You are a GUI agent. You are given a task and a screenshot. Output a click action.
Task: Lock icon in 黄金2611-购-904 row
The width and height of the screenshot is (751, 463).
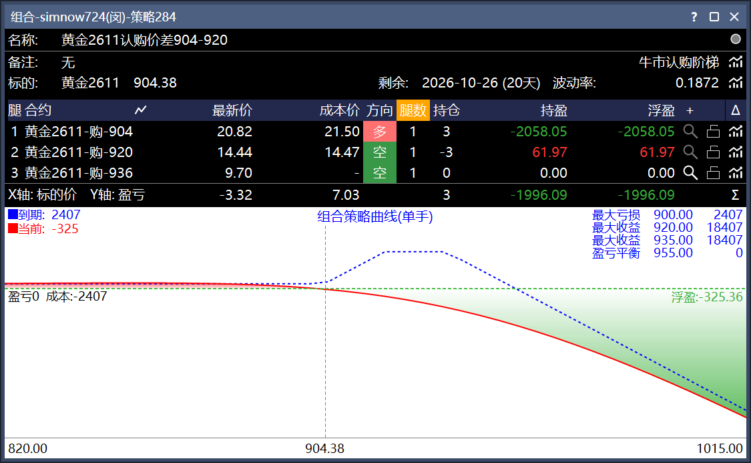pyautogui.click(x=713, y=132)
